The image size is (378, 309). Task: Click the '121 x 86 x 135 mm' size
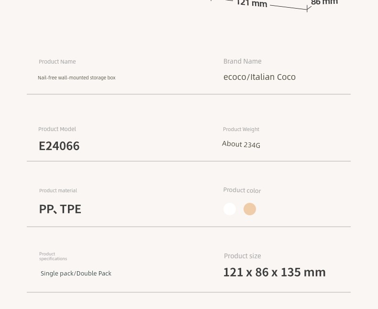(275, 272)
